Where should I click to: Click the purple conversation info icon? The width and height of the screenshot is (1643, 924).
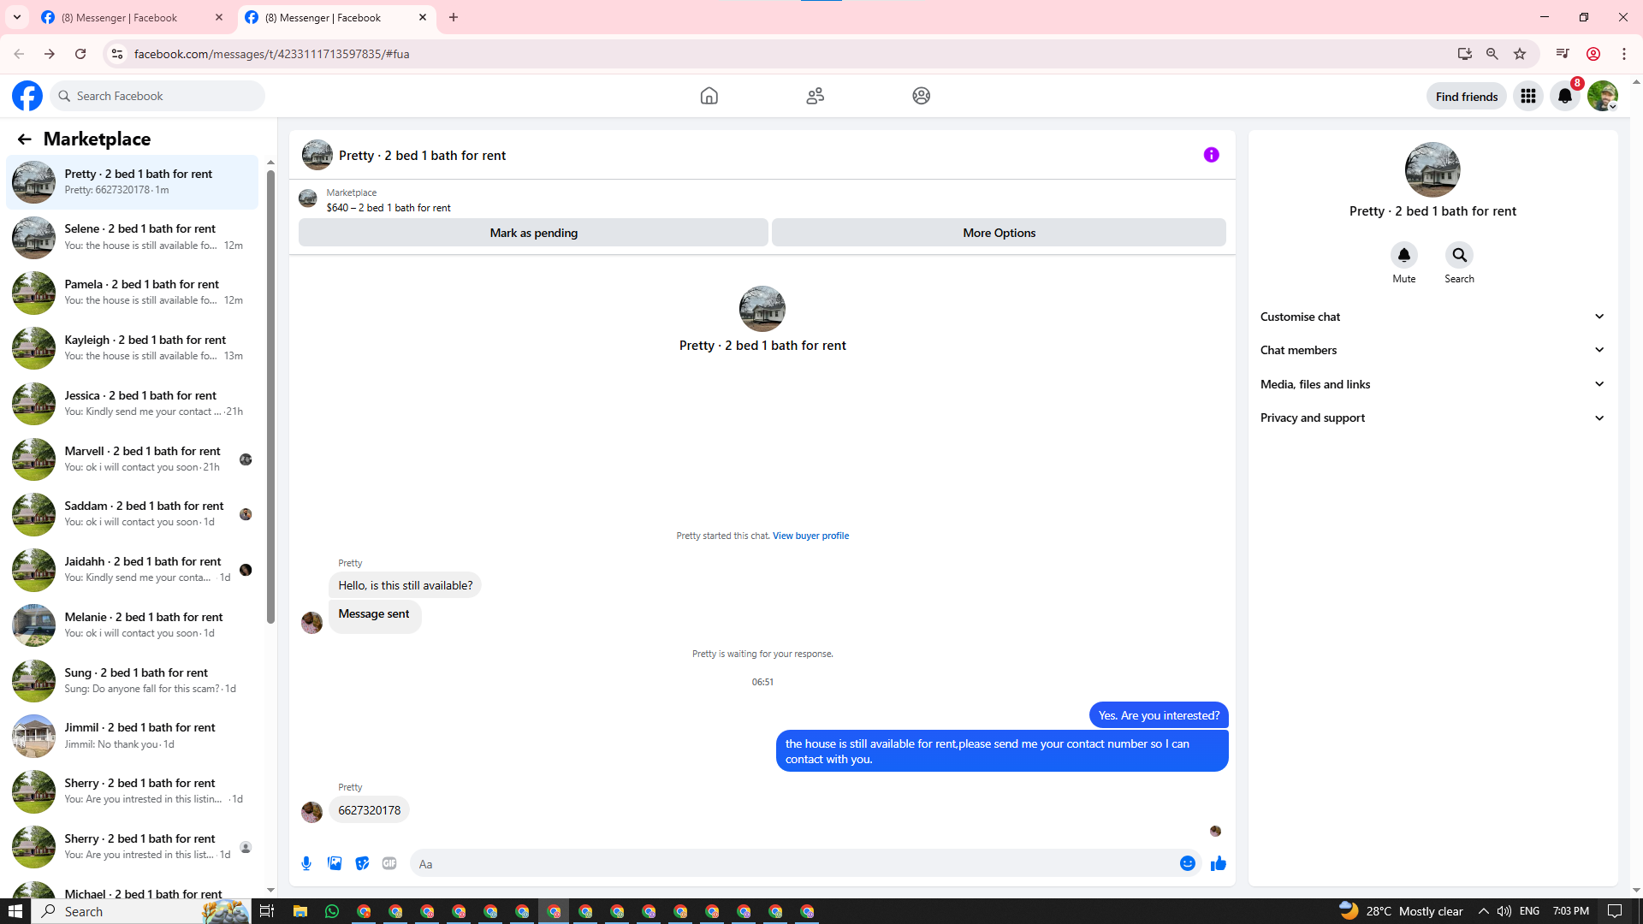click(1211, 155)
